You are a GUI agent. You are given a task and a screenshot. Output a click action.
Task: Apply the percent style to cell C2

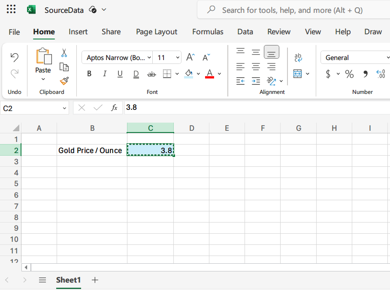coord(349,74)
